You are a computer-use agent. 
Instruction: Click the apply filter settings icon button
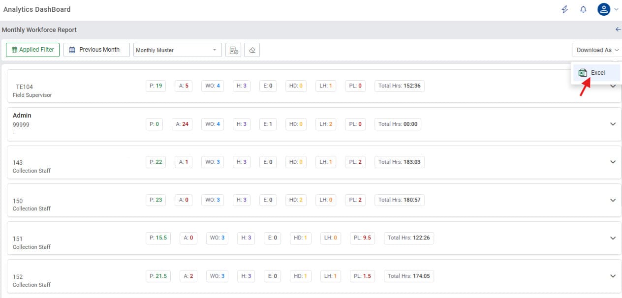click(233, 50)
